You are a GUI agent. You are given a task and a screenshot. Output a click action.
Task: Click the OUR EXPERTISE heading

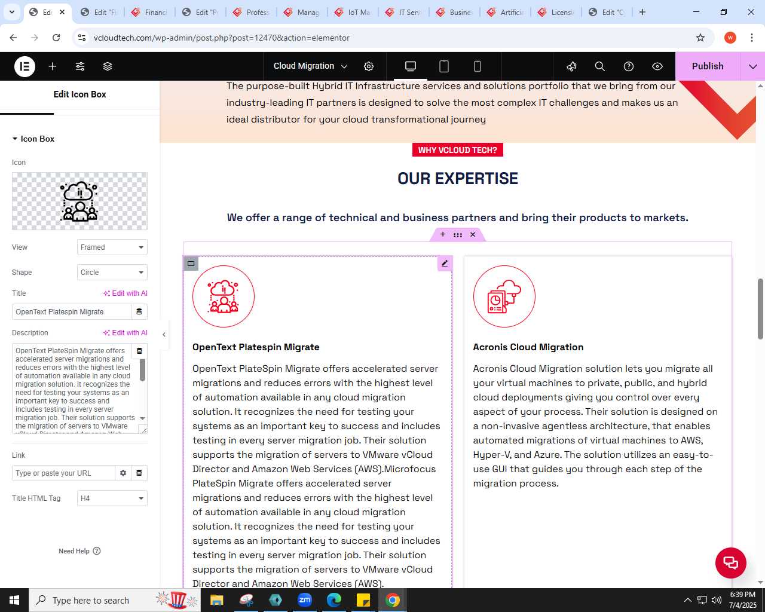point(458,179)
